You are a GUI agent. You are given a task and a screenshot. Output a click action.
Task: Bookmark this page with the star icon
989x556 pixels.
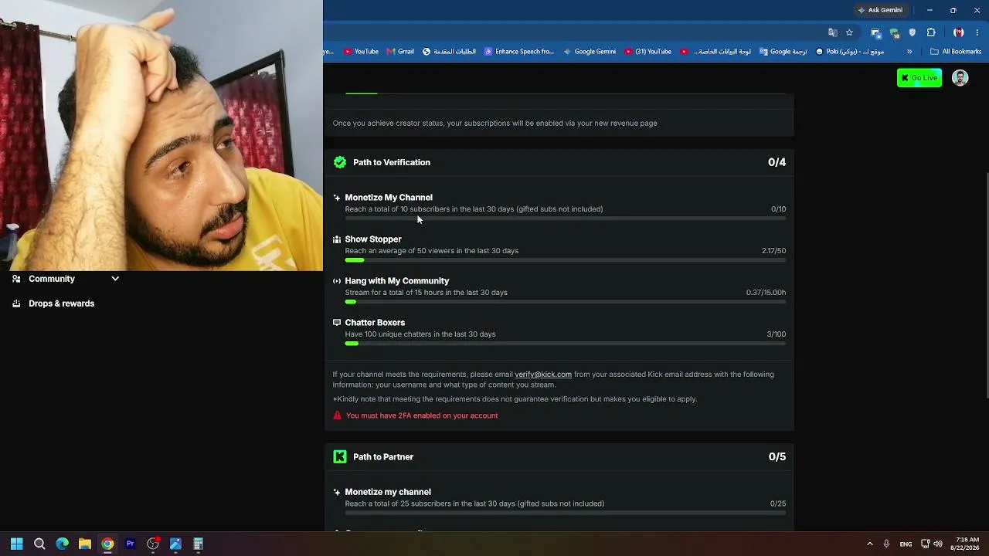(849, 32)
